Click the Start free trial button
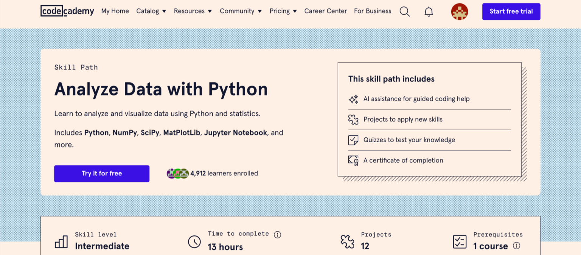The image size is (581, 255). [x=511, y=11]
